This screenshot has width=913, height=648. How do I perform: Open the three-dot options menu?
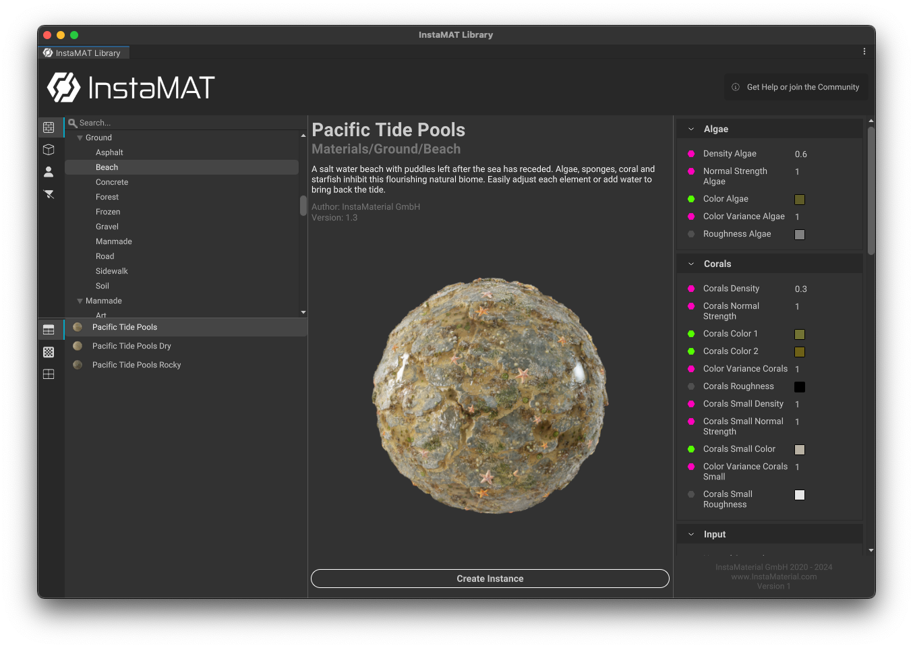pos(864,51)
